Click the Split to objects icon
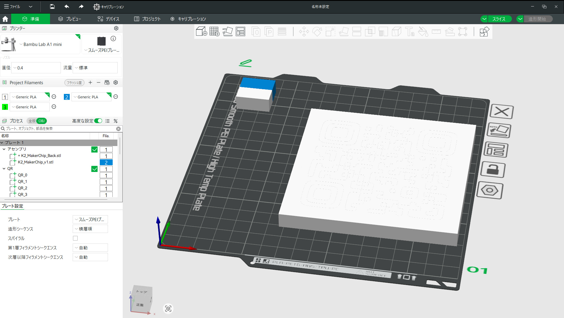 256,32
